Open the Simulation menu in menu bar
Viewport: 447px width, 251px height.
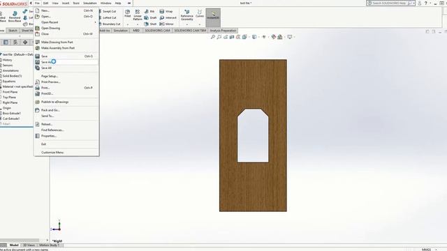pos(90,3)
